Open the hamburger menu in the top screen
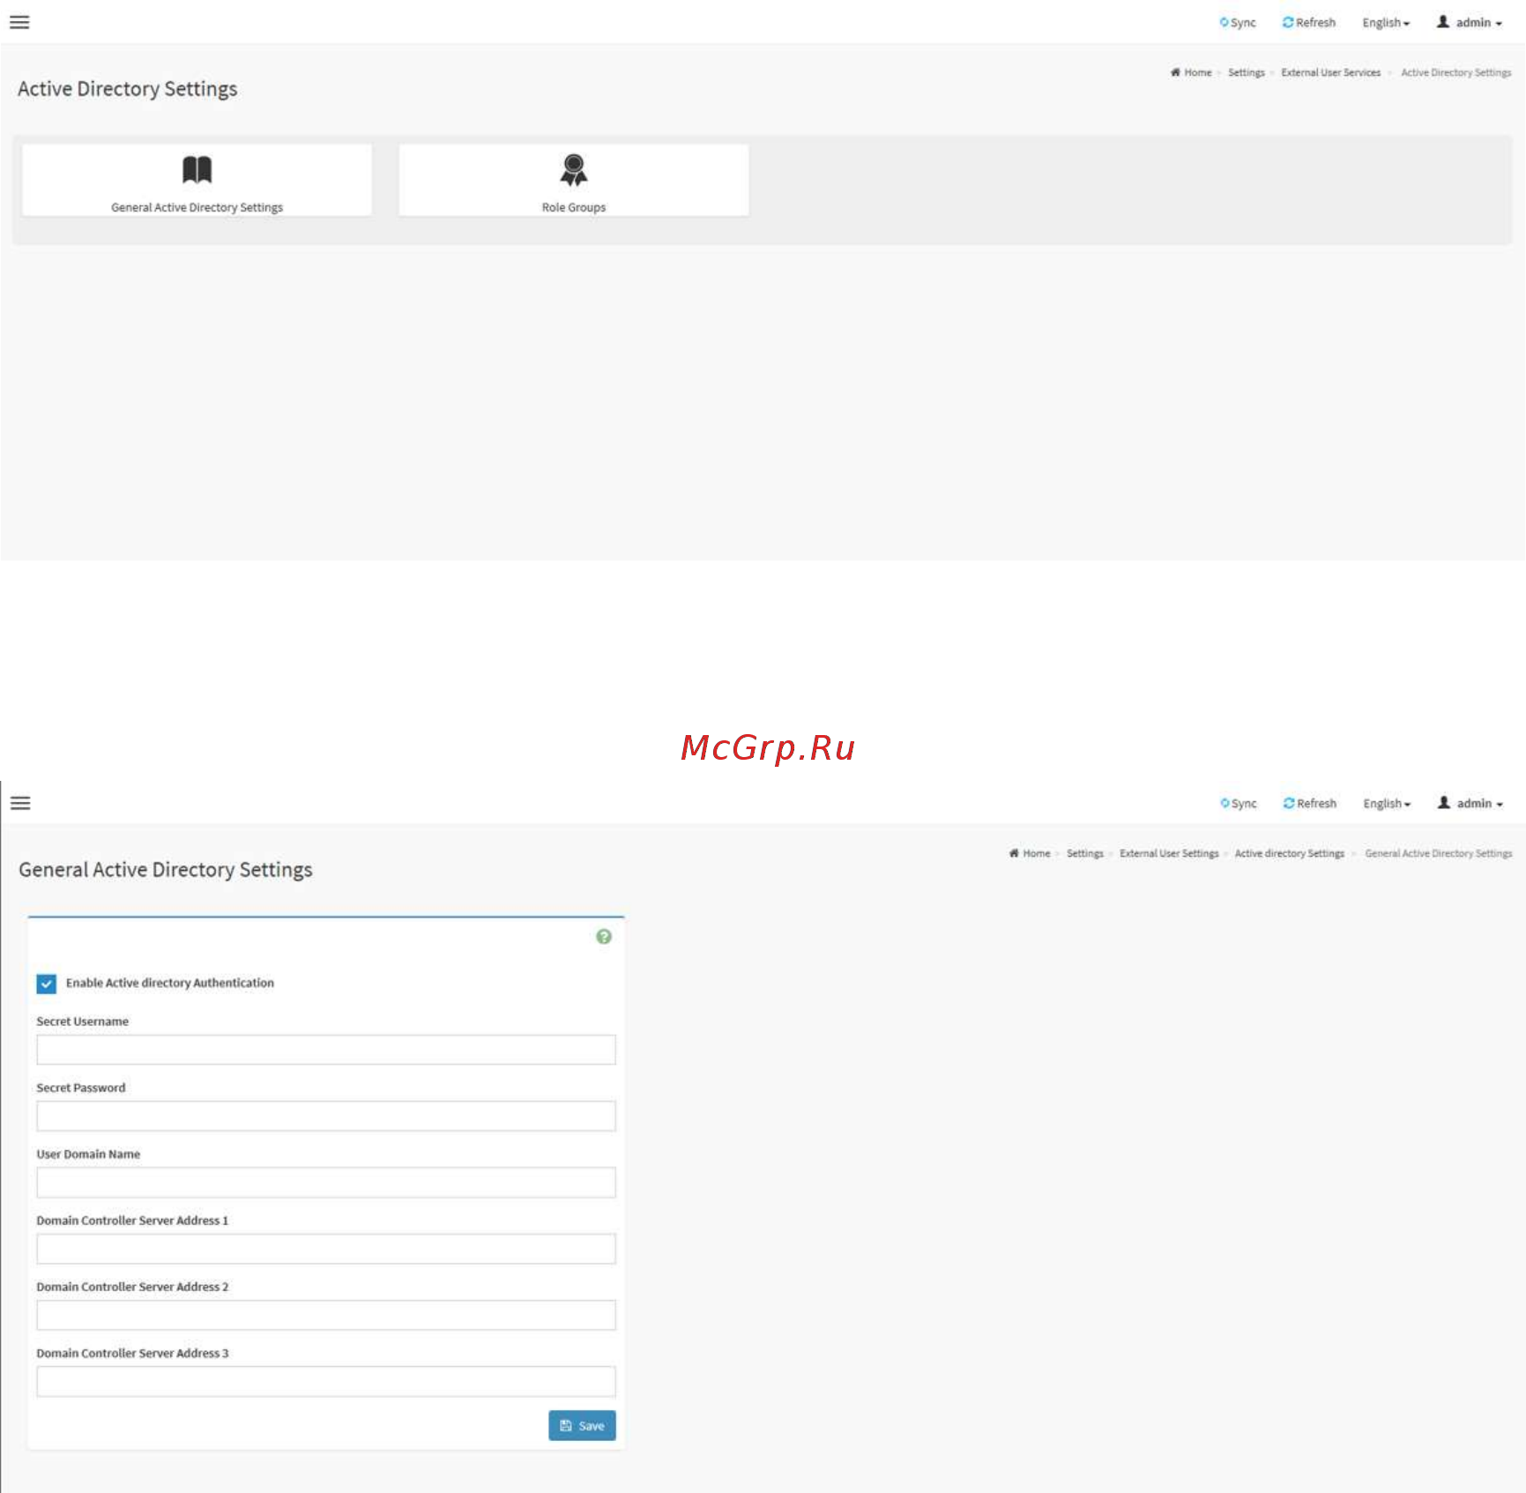 [x=19, y=22]
